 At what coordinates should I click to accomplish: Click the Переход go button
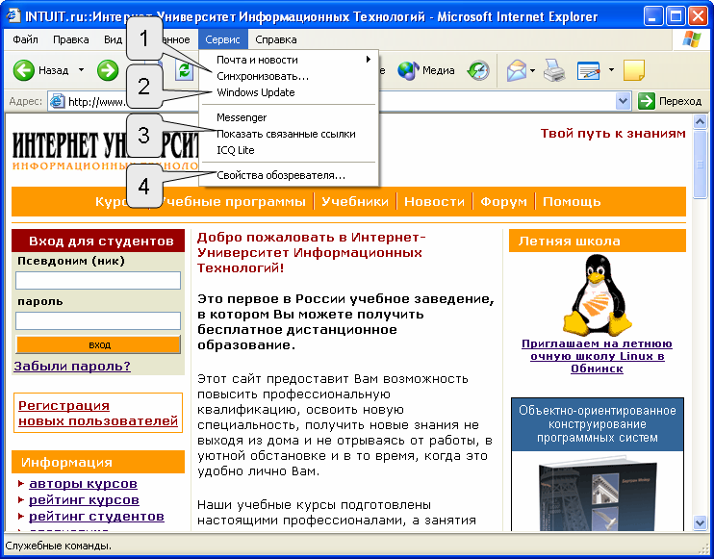coord(670,101)
